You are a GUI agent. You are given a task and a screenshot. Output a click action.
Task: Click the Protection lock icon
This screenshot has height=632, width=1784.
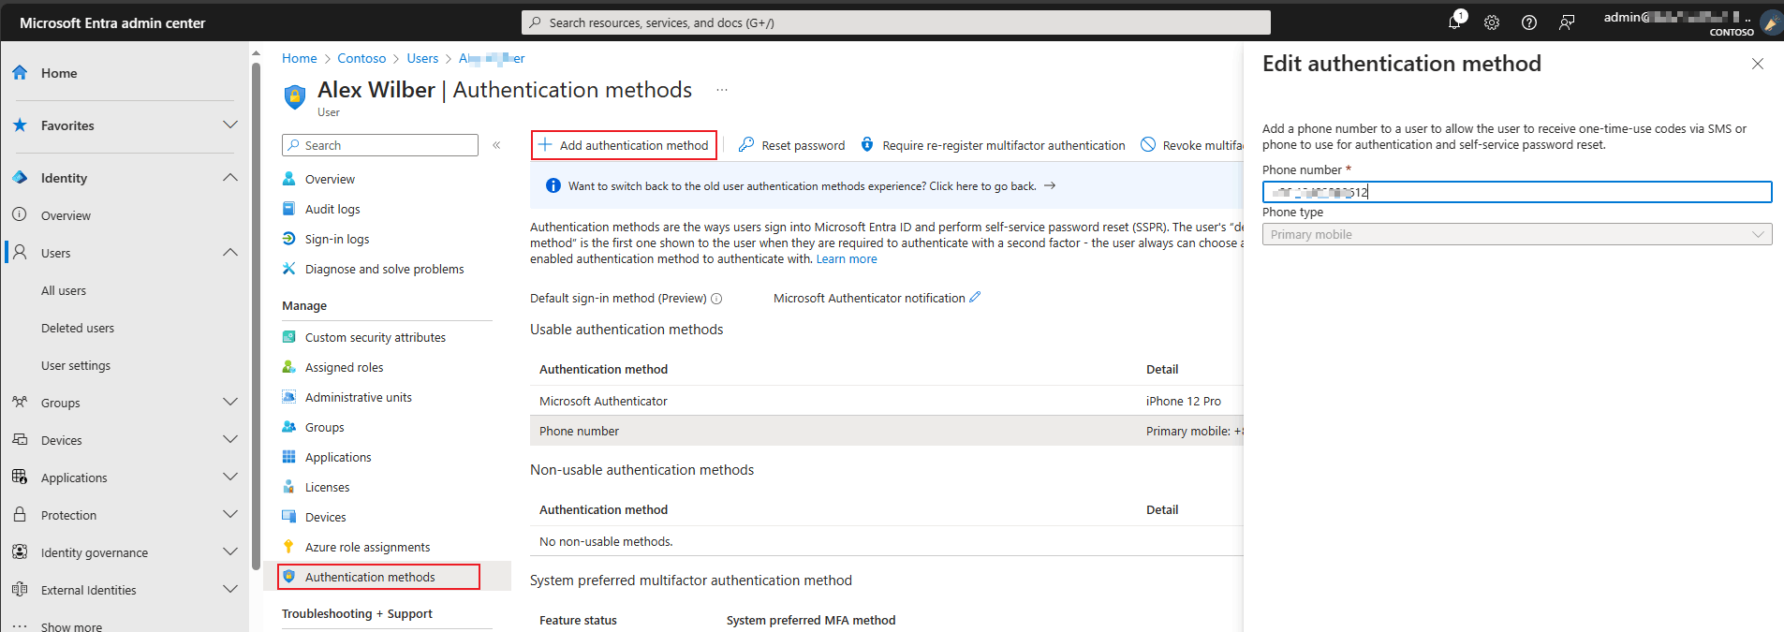[x=20, y=514]
